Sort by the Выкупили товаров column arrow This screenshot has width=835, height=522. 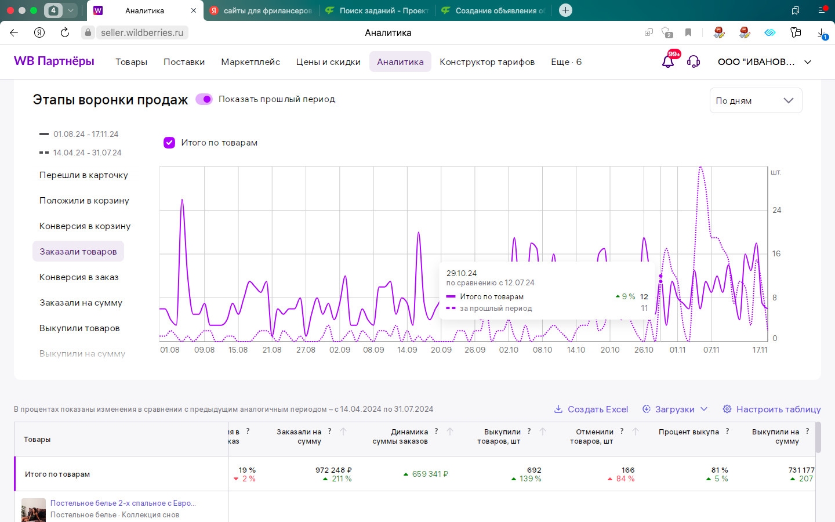[543, 432]
